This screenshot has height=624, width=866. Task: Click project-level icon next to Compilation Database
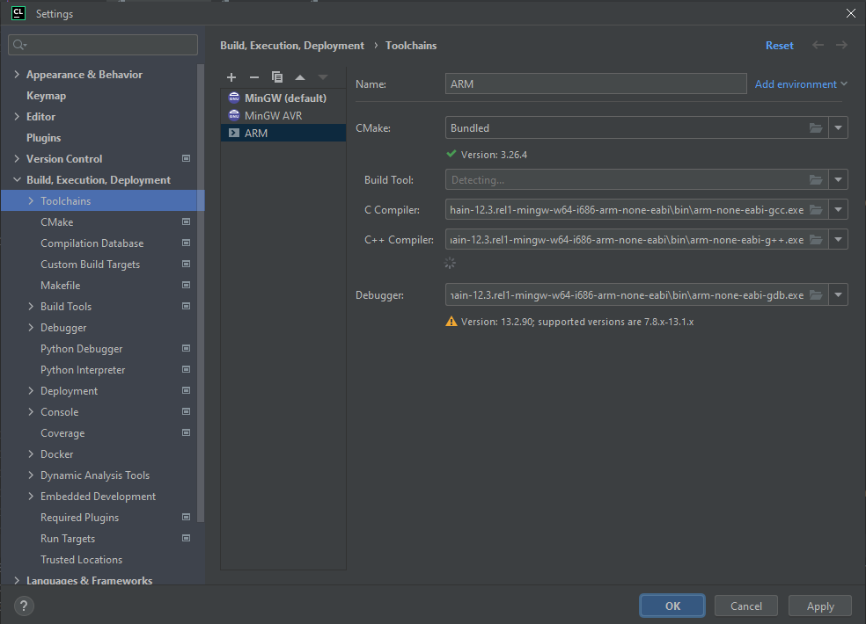pyautogui.click(x=186, y=243)
